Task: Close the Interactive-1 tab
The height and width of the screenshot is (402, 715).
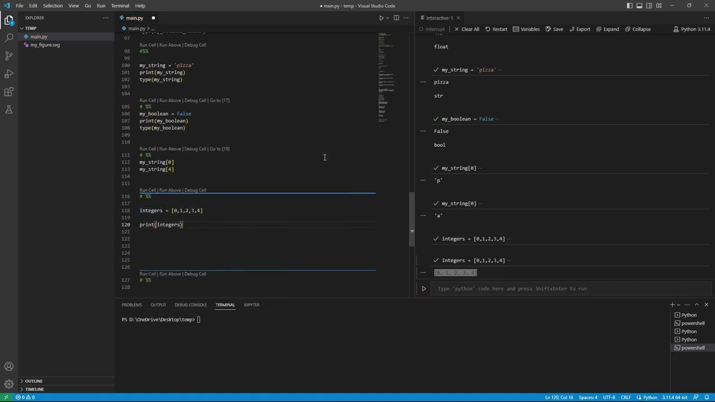Action: click(458, 18)
